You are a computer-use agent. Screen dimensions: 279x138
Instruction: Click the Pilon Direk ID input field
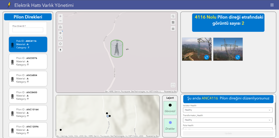click(28, 30)
